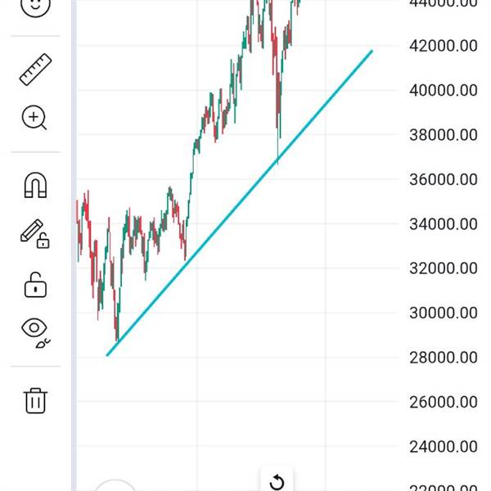Hide all drawings using the eye icon
The image size is (491, 491).
click(x=34, y=330)
